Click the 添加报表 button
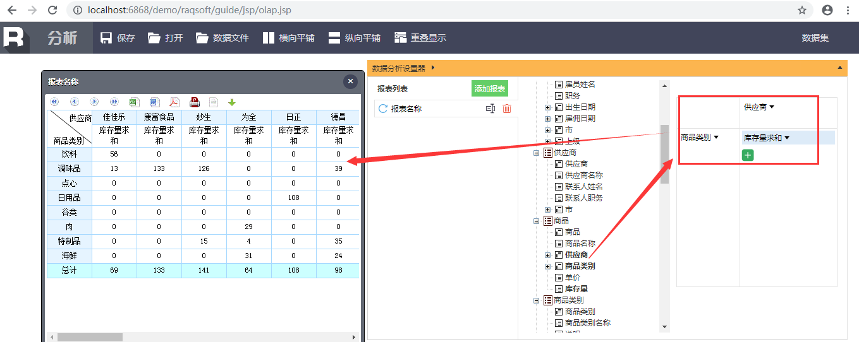This screenshot has width=859, height=342. 490,89
